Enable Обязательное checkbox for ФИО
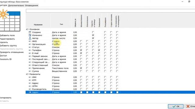This screenshot has width=195, height=109. point(87,41)
